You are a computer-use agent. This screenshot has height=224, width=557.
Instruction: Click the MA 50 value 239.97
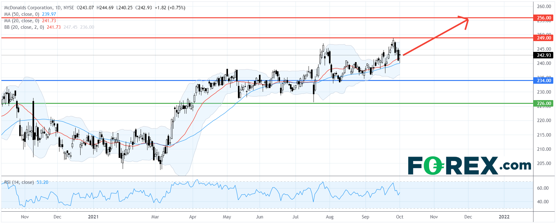[49, 14]
